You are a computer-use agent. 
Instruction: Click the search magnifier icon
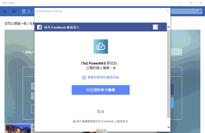[x=200, y=11]
